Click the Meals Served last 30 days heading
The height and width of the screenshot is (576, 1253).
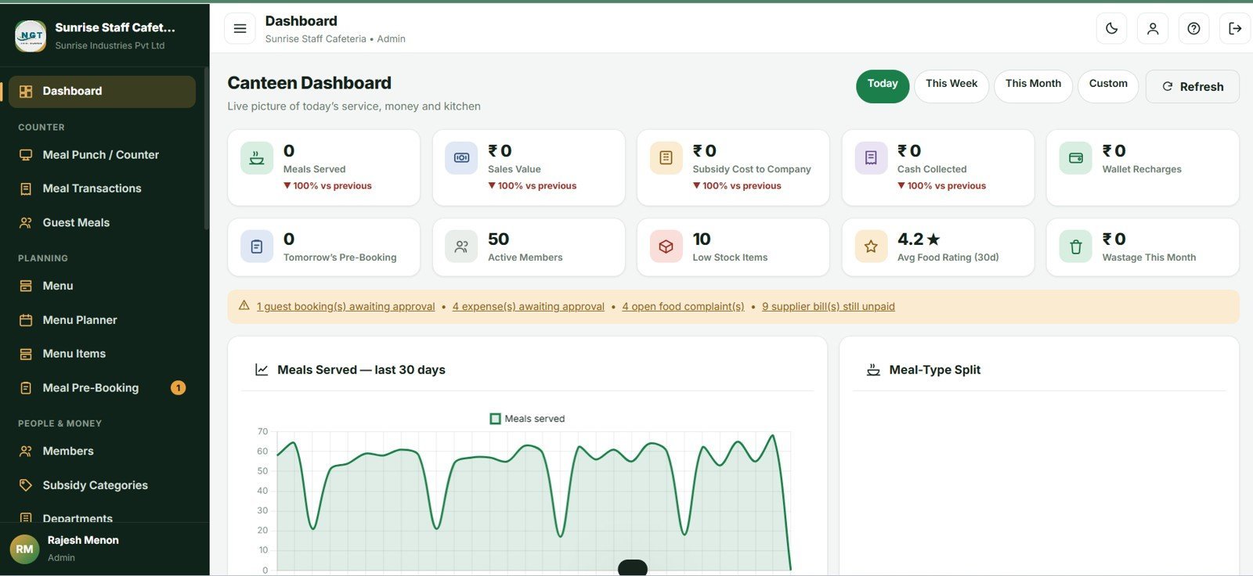tap(361, 370)
